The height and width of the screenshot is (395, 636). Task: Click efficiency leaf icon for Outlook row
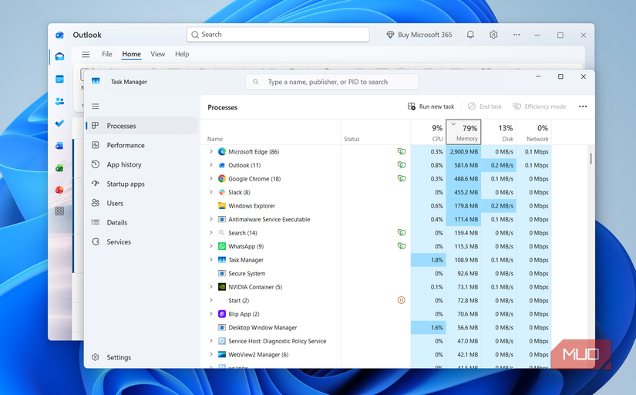[x=401, y=165]
